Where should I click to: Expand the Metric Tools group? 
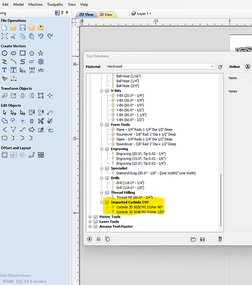(90, 217)
